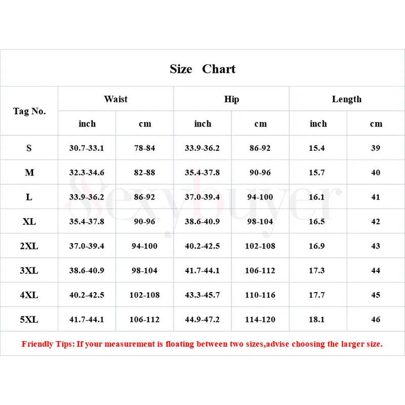Screen dimensions: 405x405
Task: Select the 98-104 hip cm cell
Action: click(260, 222)
